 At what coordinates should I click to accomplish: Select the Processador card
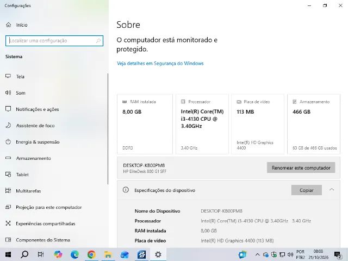click(202, 124)
